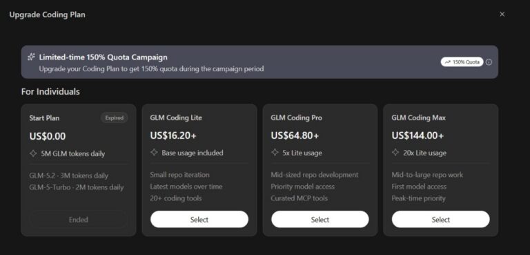Click the Start Plan card title

coord(44,118)
